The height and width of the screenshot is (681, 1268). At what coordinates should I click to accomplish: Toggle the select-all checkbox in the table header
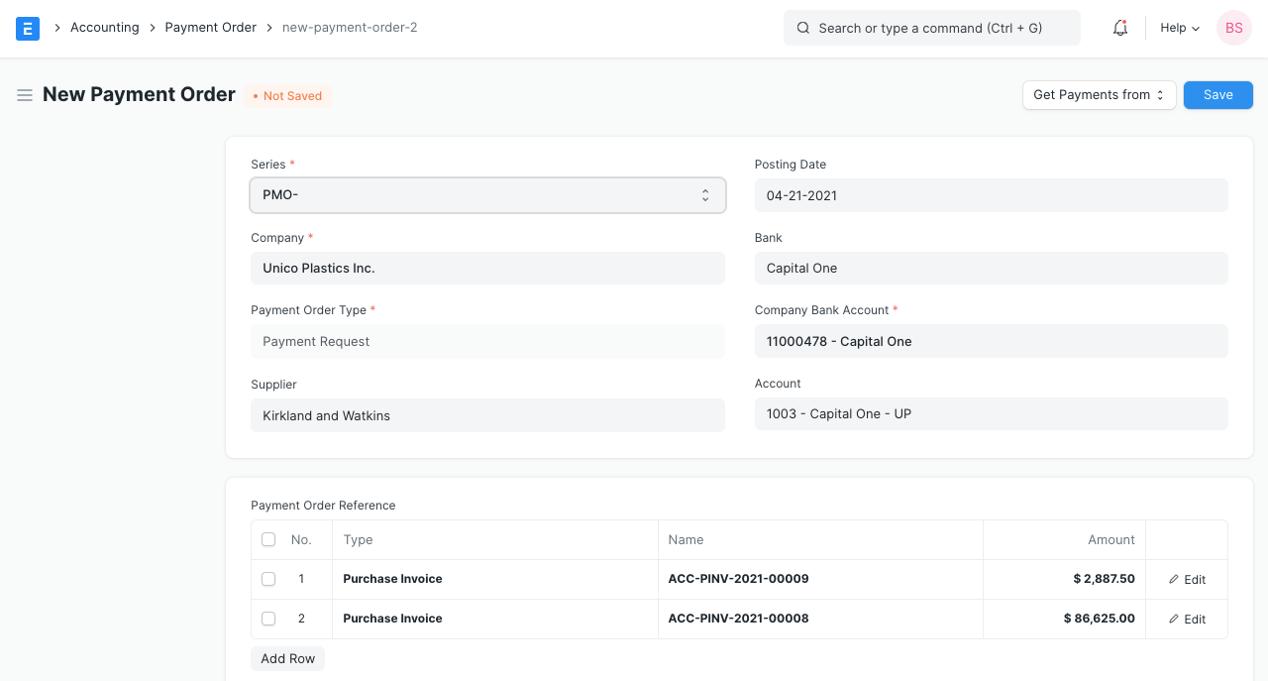(x=268, y=539)
